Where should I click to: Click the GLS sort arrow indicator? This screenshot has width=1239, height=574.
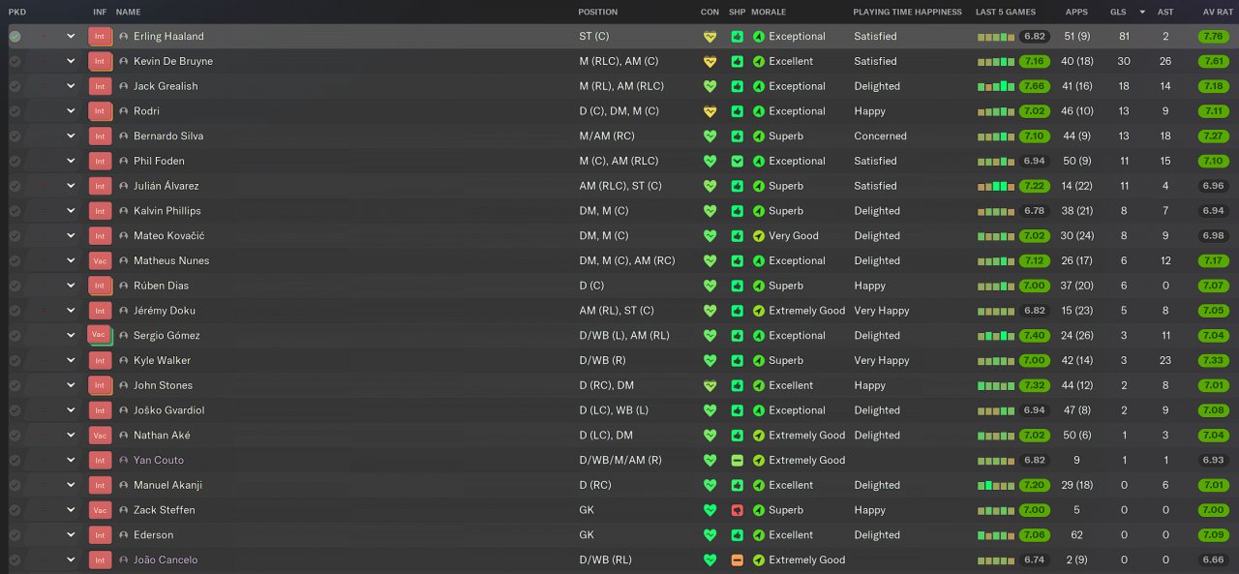[1142, 12]
